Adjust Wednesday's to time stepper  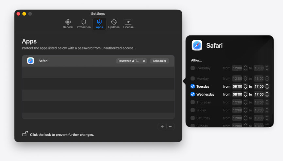[267, 94]
